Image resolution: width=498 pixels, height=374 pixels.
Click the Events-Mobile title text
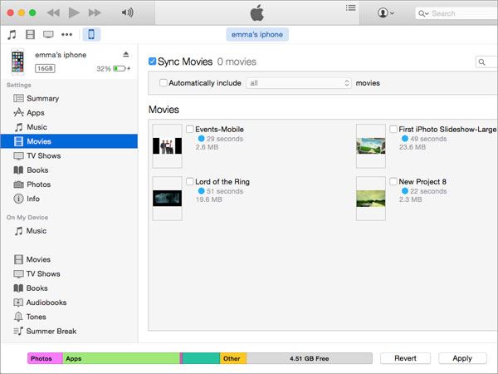pos(219,129)
